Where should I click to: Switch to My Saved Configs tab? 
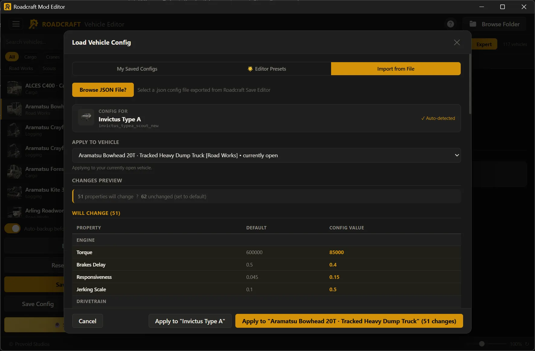137,69
